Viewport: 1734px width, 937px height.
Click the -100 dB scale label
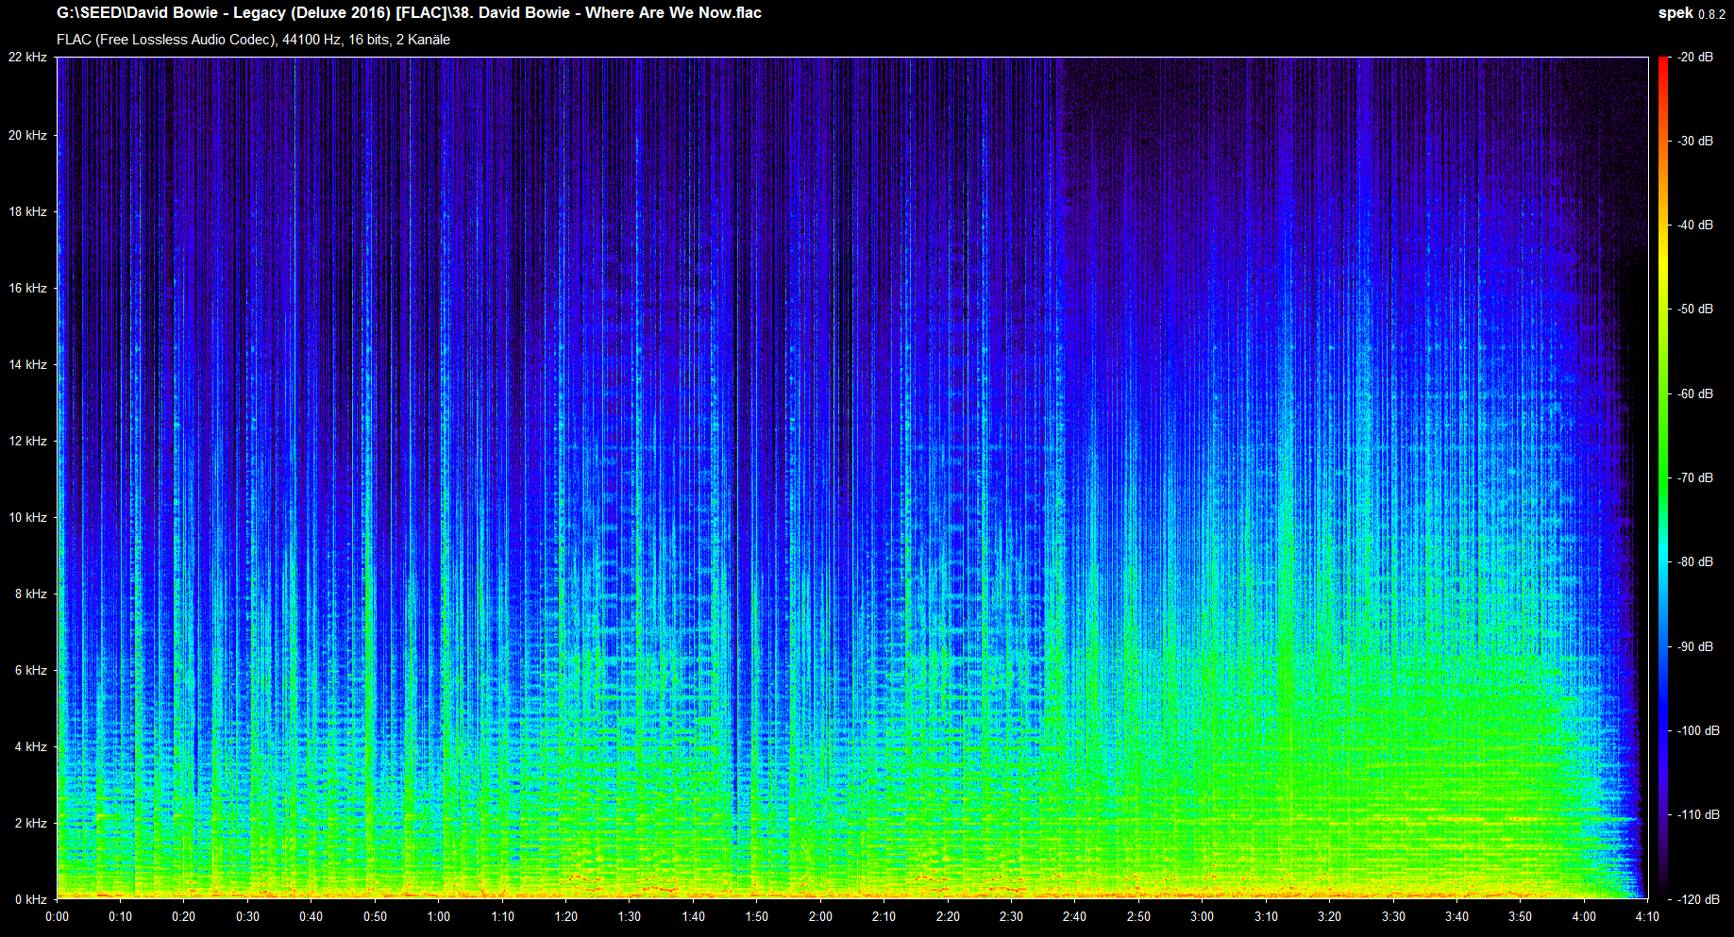pos(1697,730)
